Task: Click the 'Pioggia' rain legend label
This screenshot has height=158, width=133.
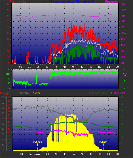Action: coord(5,93)
